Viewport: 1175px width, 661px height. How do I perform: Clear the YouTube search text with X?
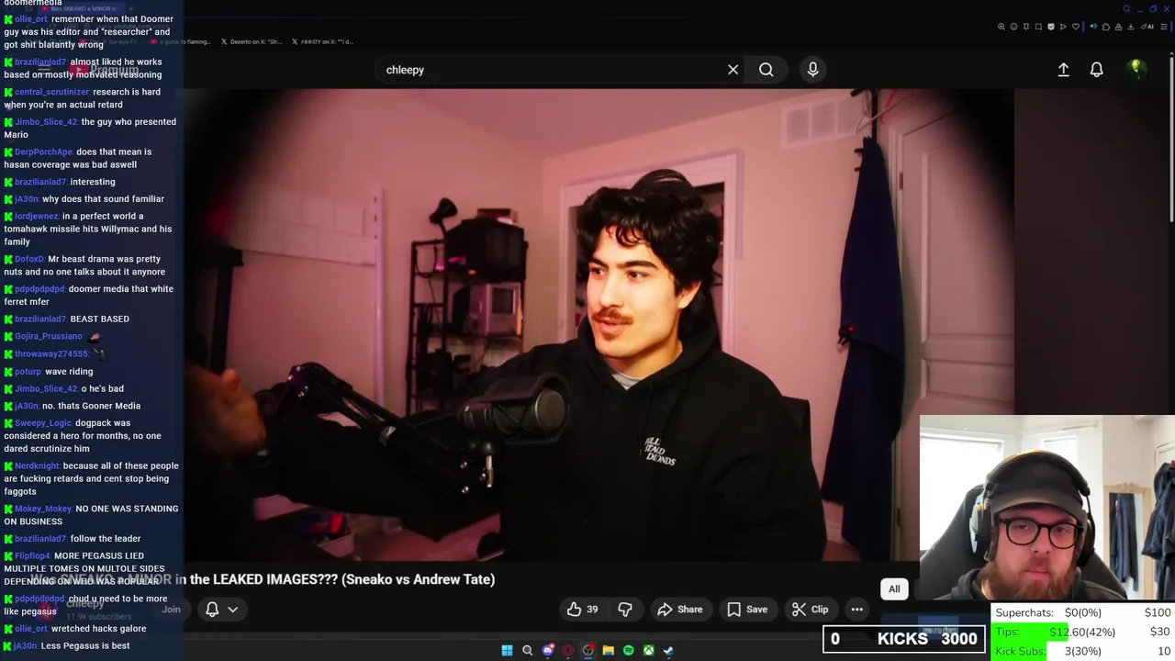[x=733, y=70]
